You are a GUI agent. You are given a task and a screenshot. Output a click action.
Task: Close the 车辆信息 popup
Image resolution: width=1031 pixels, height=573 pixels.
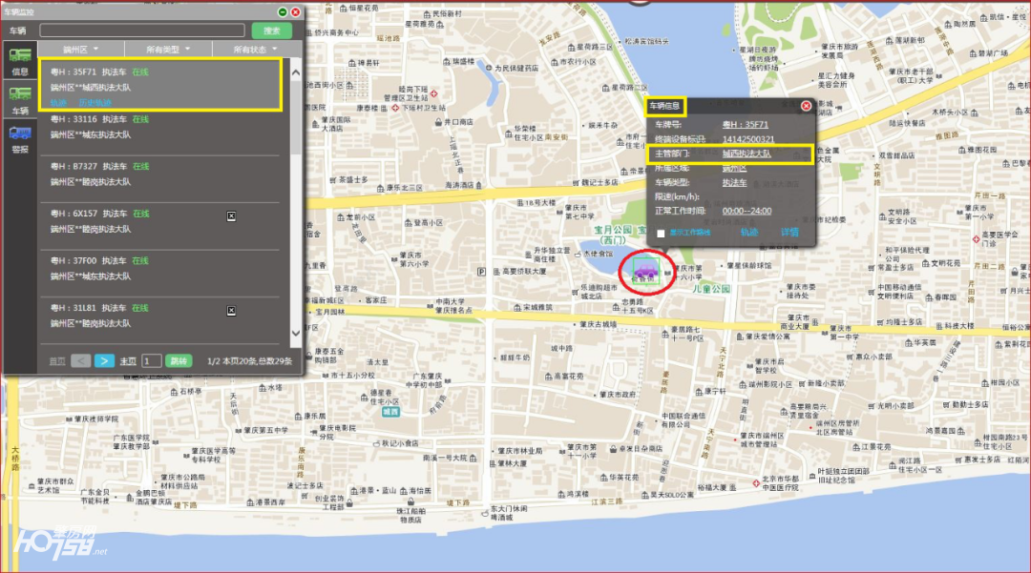click(x=806, y=106)
